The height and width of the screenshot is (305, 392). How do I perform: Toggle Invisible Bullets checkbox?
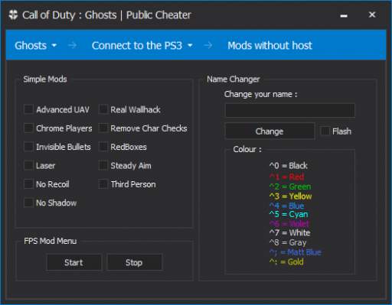(28, 147)
